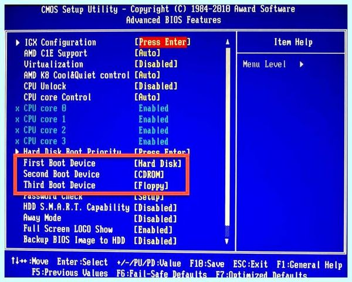352x282 pixels.
Task: Click the F6:Fail-Safe Defaults hint
Action: (x=162, y=274)
